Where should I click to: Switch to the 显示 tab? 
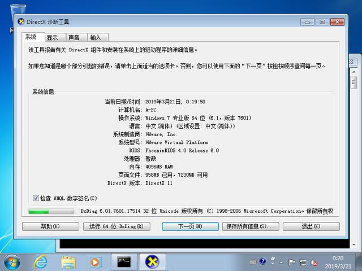(55, 37)
